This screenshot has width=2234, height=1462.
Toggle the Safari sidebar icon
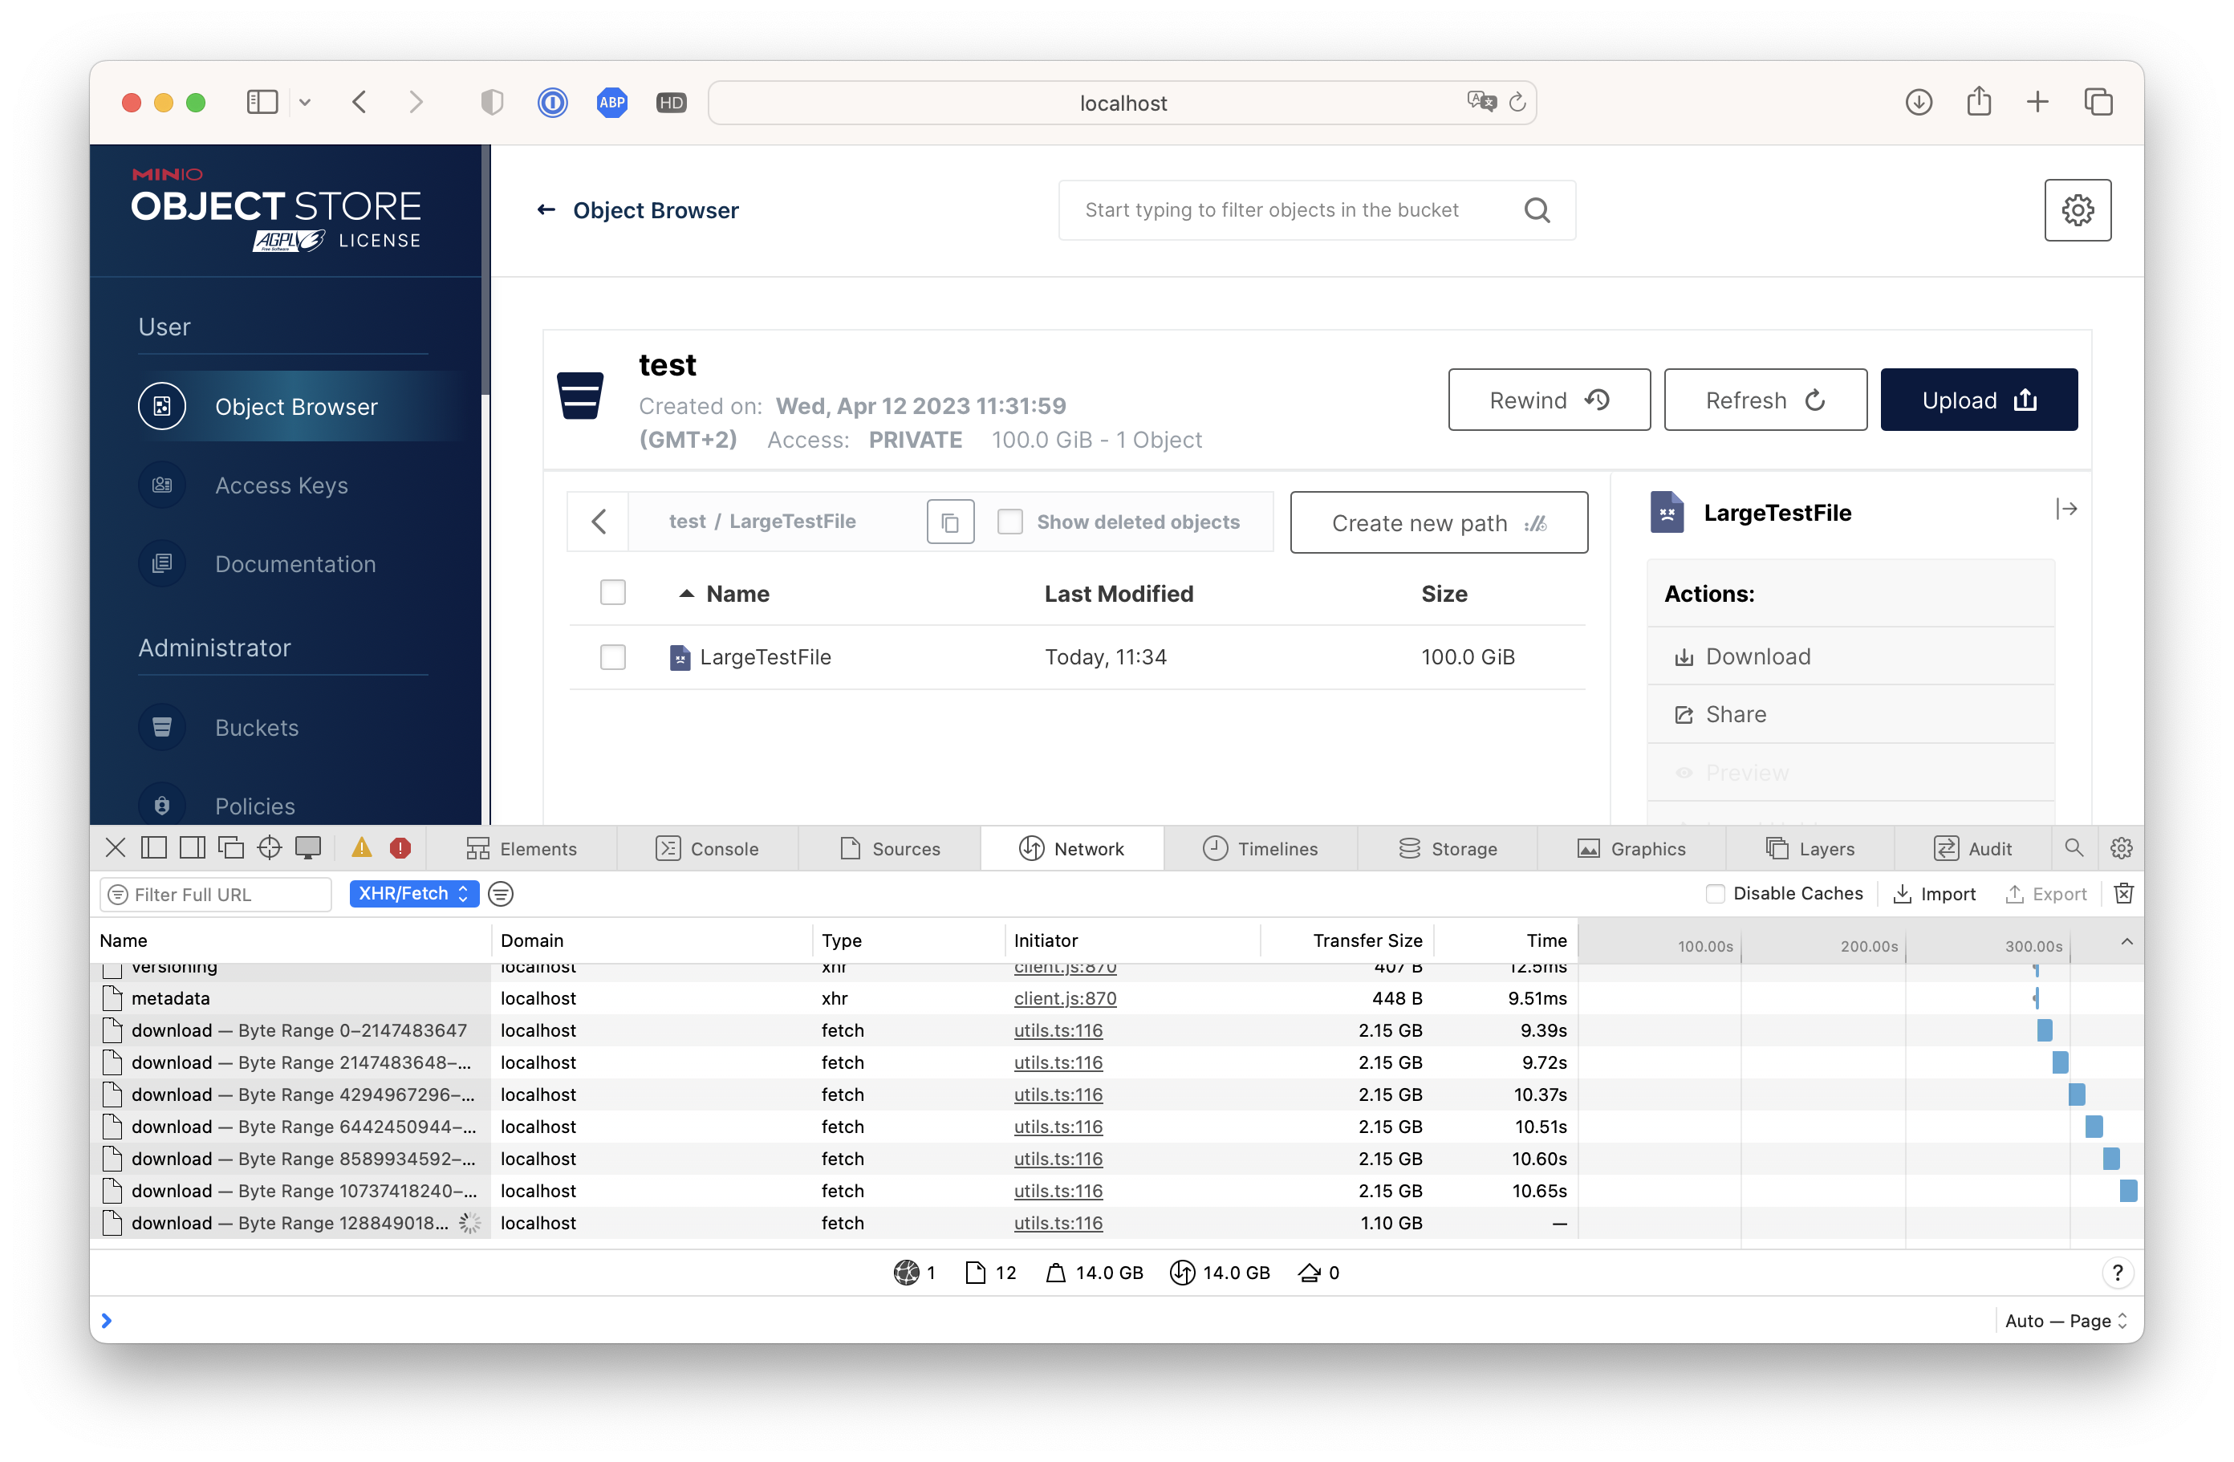pos(262,102)
